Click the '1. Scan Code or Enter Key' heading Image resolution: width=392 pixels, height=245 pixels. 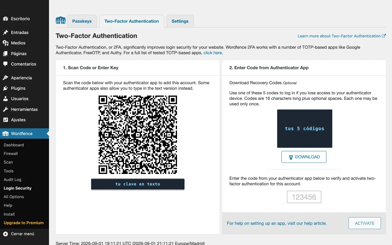91,68
